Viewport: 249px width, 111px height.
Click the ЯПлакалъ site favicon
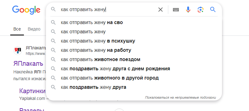tap(18, 51)
